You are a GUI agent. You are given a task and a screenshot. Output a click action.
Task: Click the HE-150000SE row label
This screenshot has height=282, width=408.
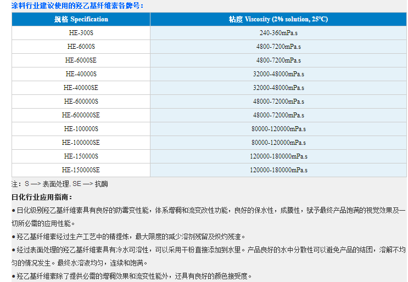click(x=81, y=170)
